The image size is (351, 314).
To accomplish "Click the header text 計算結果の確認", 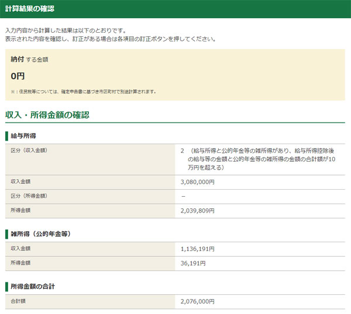I will (30, 9).
